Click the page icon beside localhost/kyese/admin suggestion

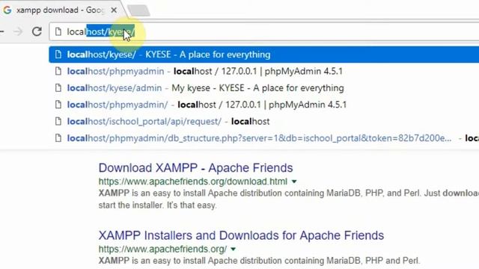click(x=58, y=88)
